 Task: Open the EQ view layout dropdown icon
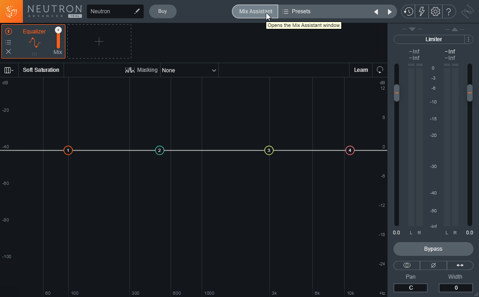click(9, 70)
